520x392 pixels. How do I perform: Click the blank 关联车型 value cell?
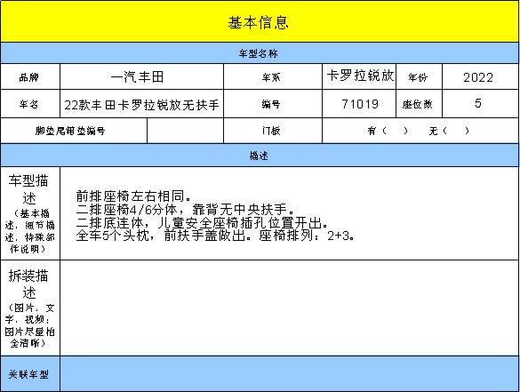click(289, 373)
